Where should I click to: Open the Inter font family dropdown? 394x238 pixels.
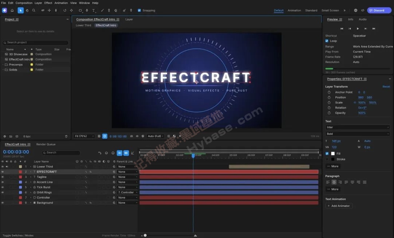(x=357, y=127)
